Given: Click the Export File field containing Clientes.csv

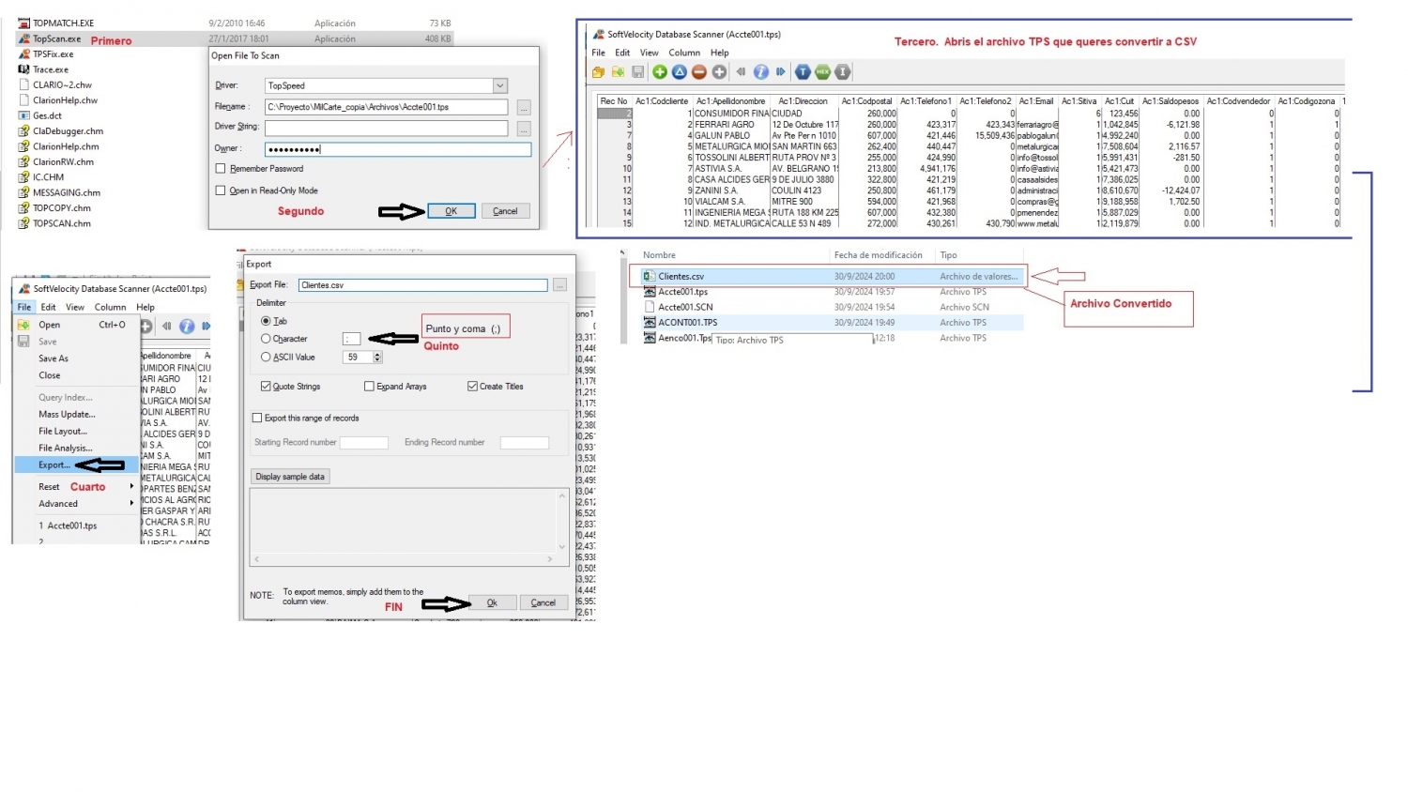Looking at the screenshot, I should point(422,284).
